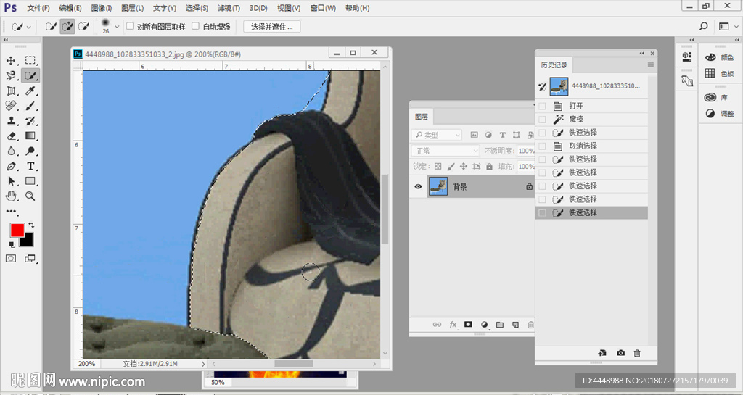The image size is (743, 395).
Task: Select the Horizontal Type tool
Action: click(30, 166)
